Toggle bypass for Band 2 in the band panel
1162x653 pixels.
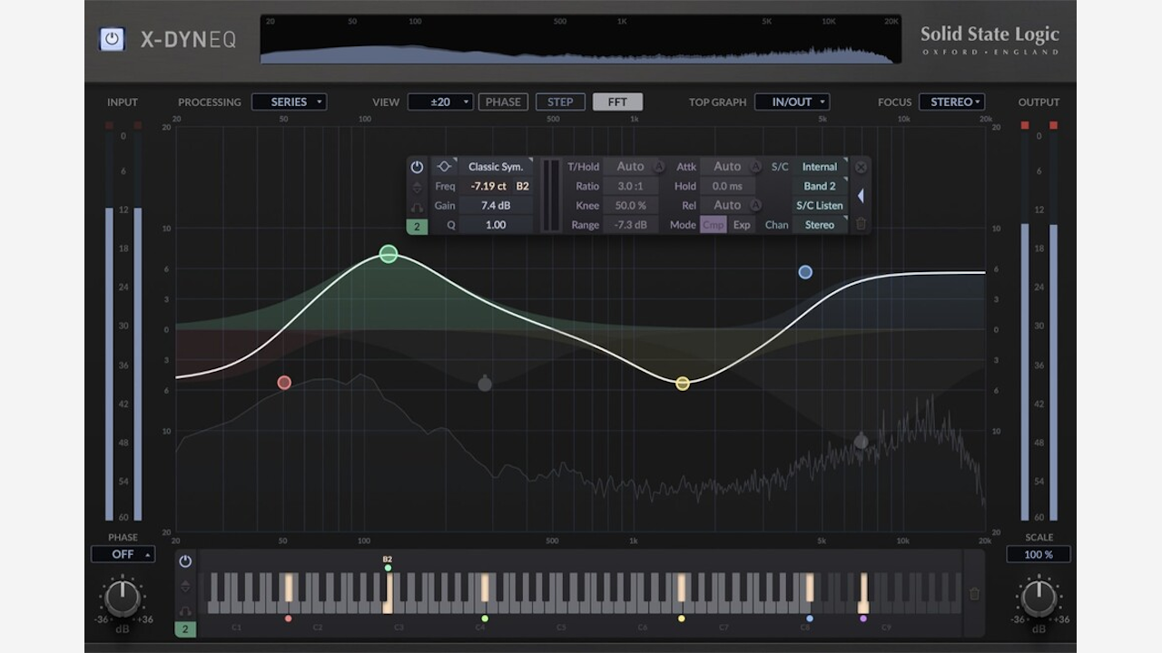(418, 166)
